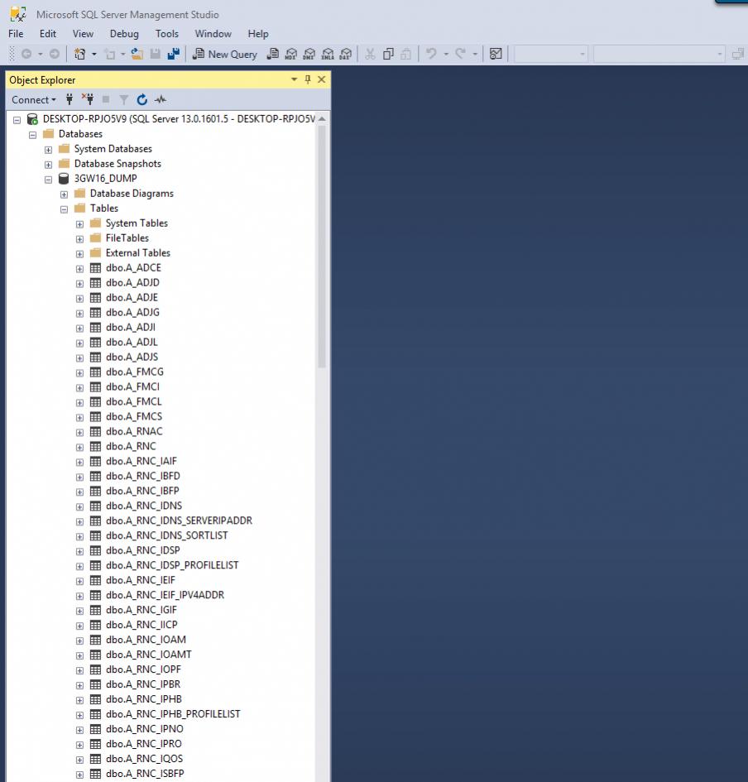Click the Undo arrow icon
Screen dimensions: 748x782
432,54
